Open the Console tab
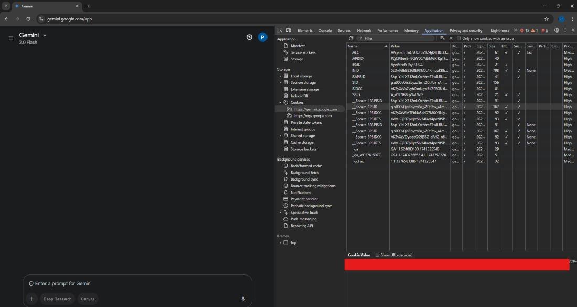Screen dimensions: 577x307 pyautogui.click(x=325, y=30)
